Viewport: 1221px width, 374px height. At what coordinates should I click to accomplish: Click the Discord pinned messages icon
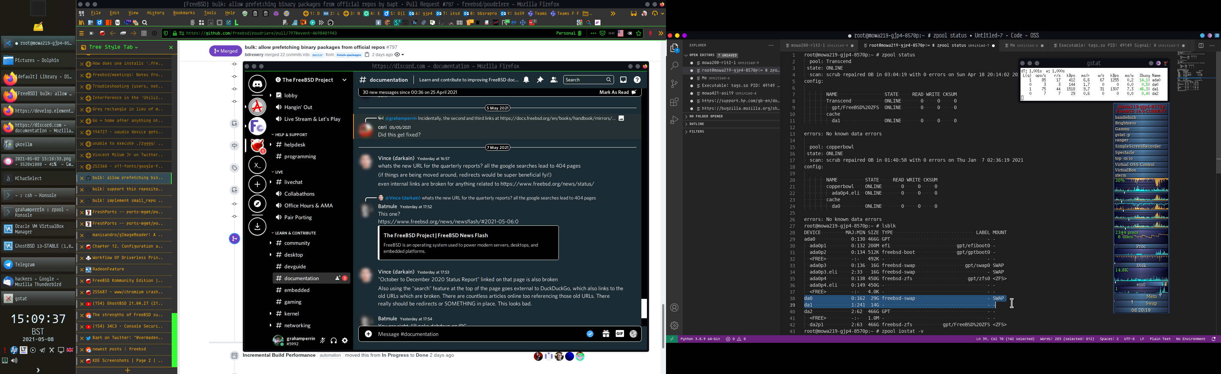(540, 80)
